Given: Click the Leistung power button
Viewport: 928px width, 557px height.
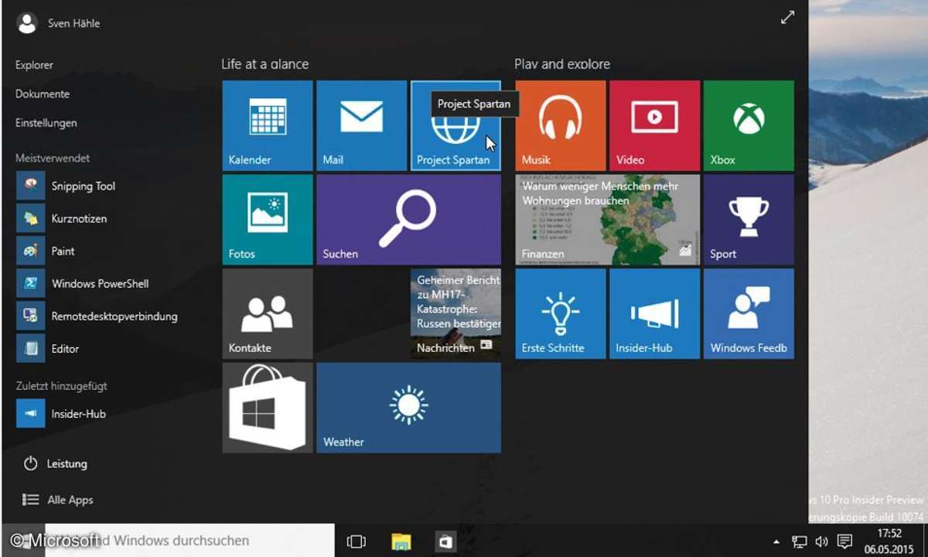Looking at the screenshot, I should (x=55, y=463).
